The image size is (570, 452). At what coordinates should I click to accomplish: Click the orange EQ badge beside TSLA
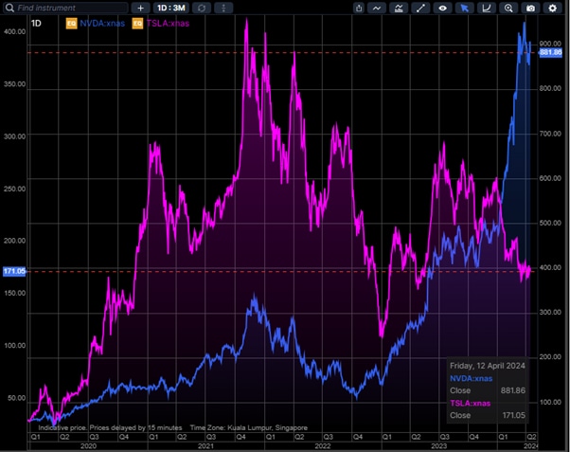(137, 24)
